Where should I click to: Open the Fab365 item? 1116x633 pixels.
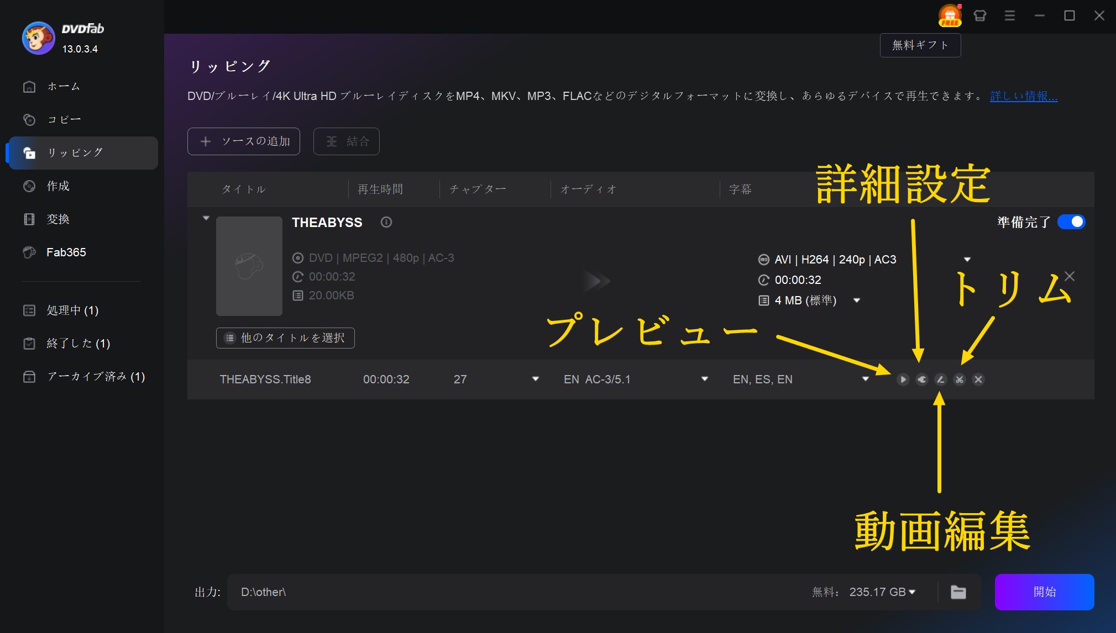pos(83,252)
